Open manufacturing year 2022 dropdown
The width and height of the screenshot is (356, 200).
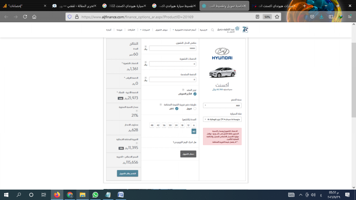222,106
